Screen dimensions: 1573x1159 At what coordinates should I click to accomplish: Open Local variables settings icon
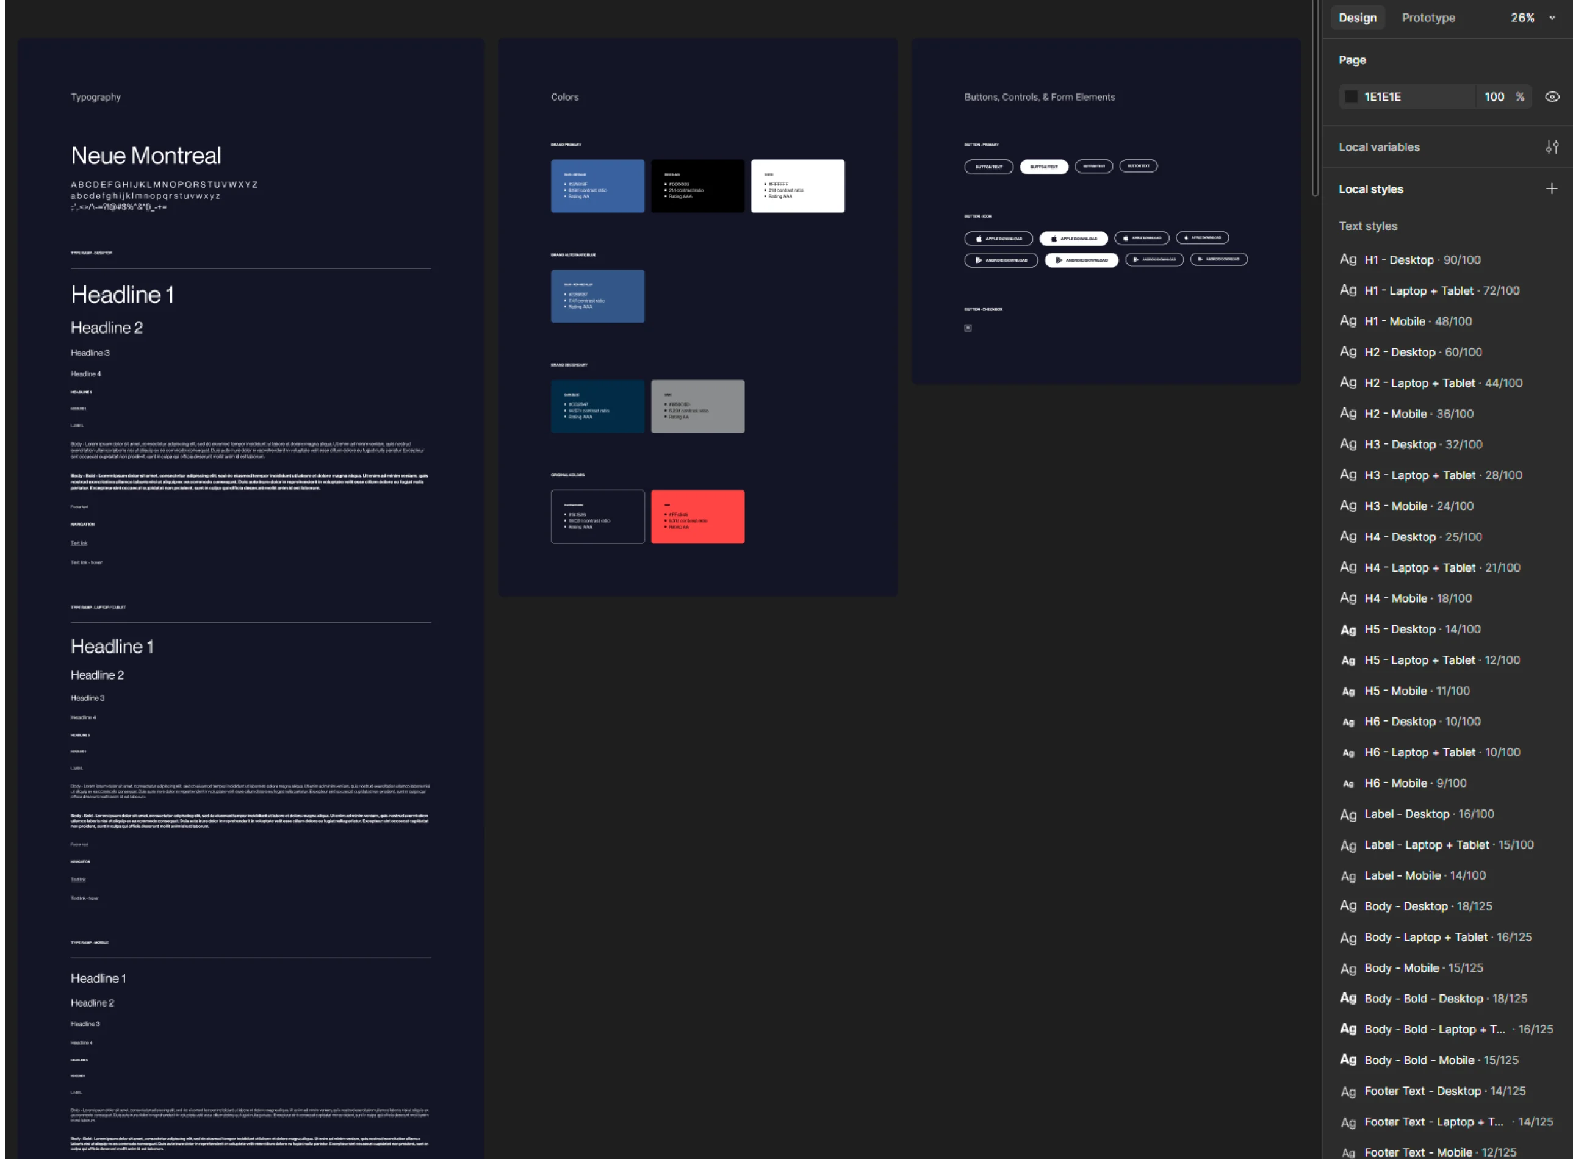click(x=1552, y=146)
